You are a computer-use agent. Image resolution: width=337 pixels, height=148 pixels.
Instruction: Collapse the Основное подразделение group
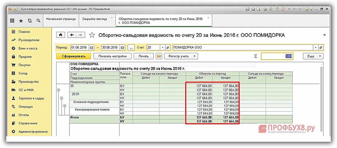[65, 106]
